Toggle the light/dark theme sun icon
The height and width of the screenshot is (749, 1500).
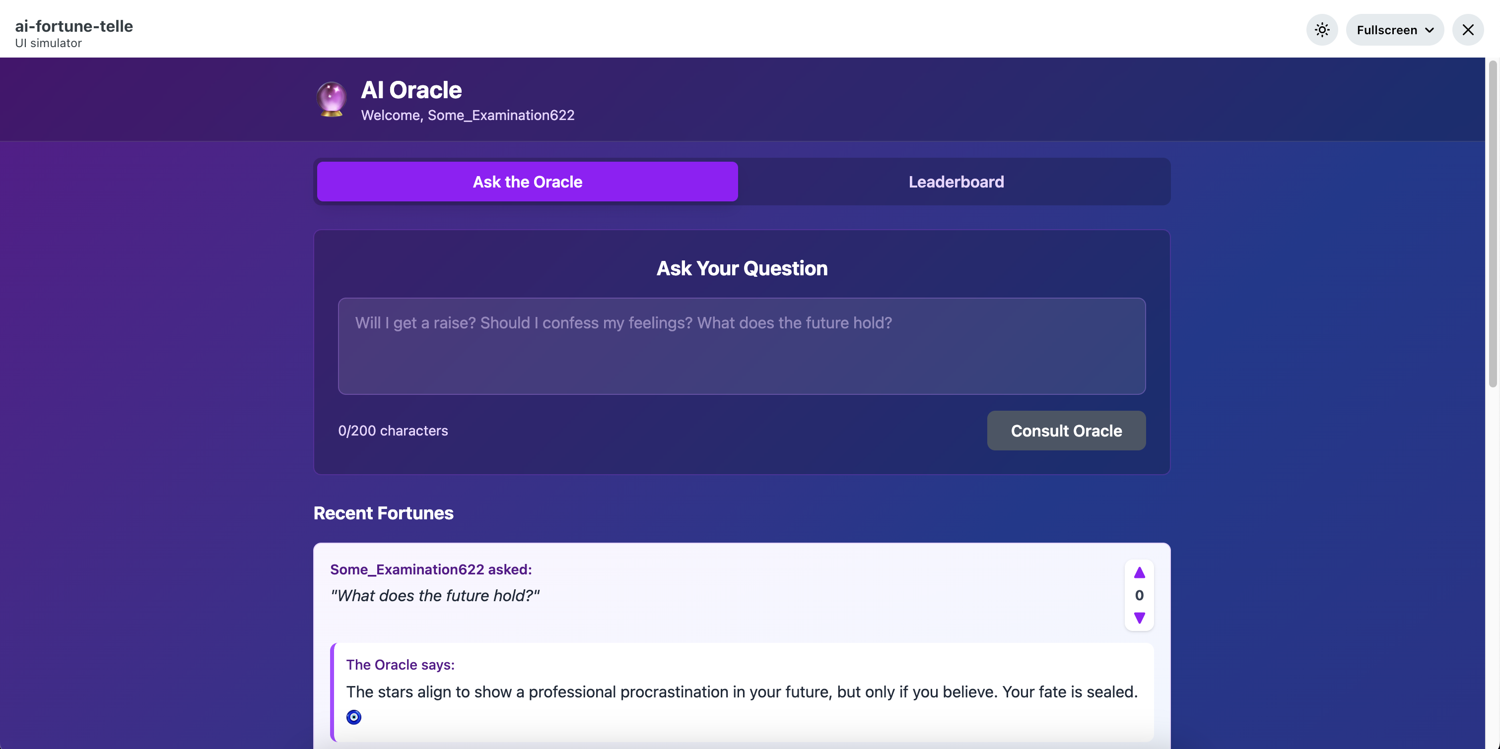(1322, 30)
